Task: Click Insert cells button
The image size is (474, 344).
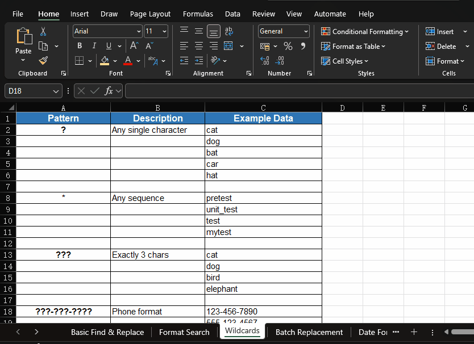Action: coord(439,31)
